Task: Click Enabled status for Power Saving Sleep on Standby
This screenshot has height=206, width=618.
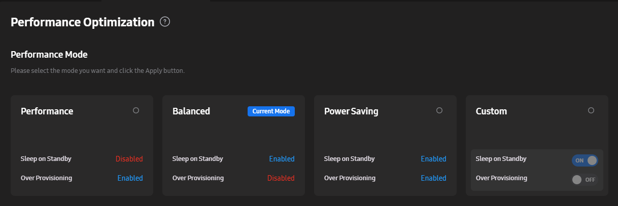Action: 433,159
